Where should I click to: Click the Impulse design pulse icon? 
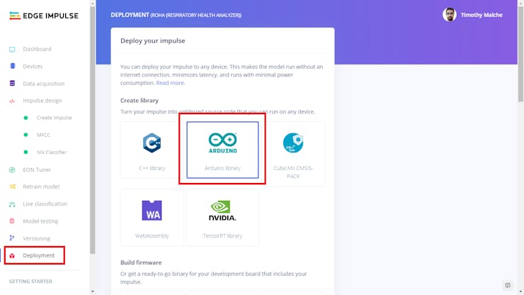(12, 101)
